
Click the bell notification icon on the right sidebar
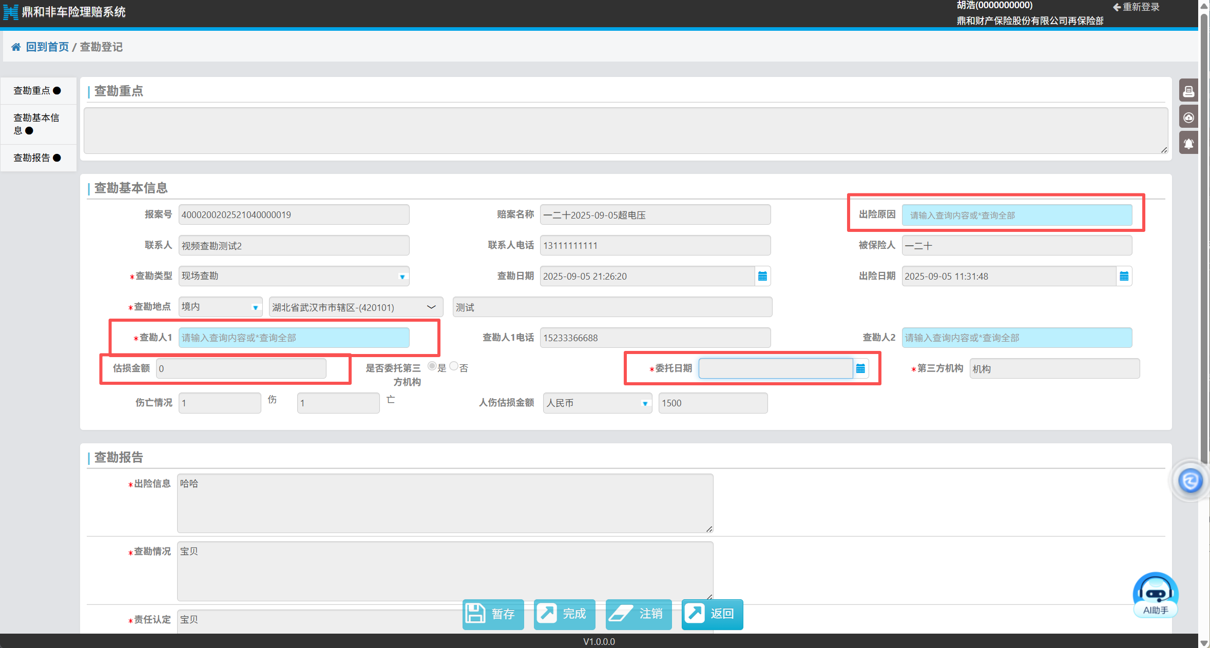[x=1188, y=144]
